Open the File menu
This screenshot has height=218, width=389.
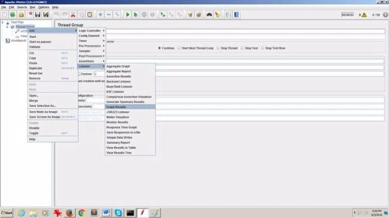pyautogui.click(x=4, y=7)
